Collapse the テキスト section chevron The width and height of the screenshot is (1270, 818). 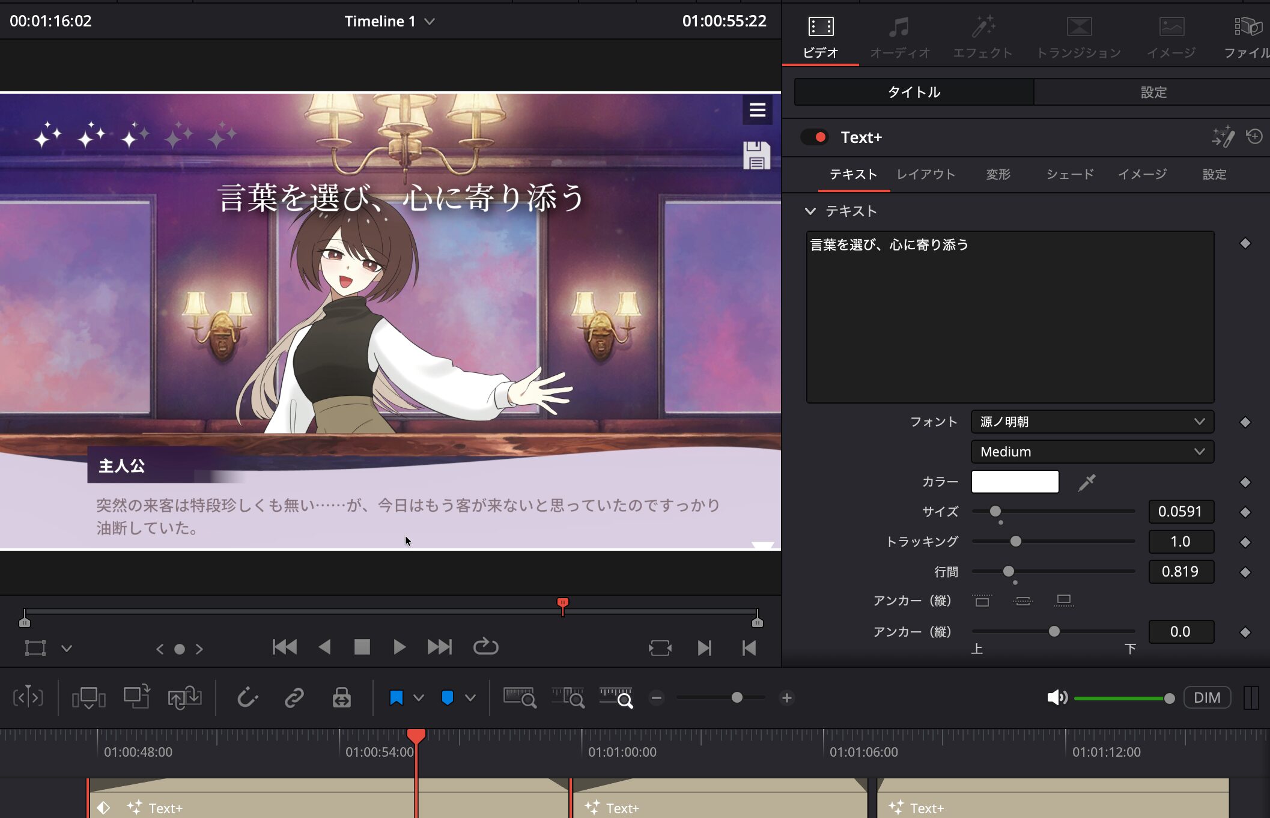(x=810, y=211)
